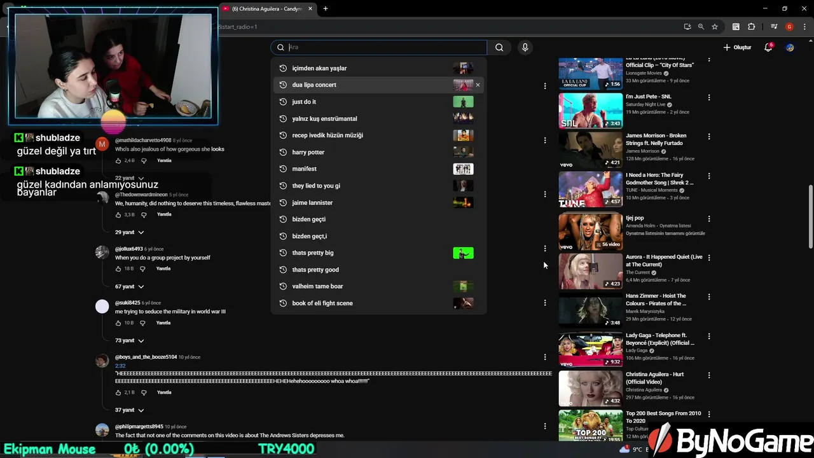The height and width of the screenshot is (458, 814).
Task: Open the browser extensions puzzle icon
Action: pyautogui.click(x=751, y=27)
